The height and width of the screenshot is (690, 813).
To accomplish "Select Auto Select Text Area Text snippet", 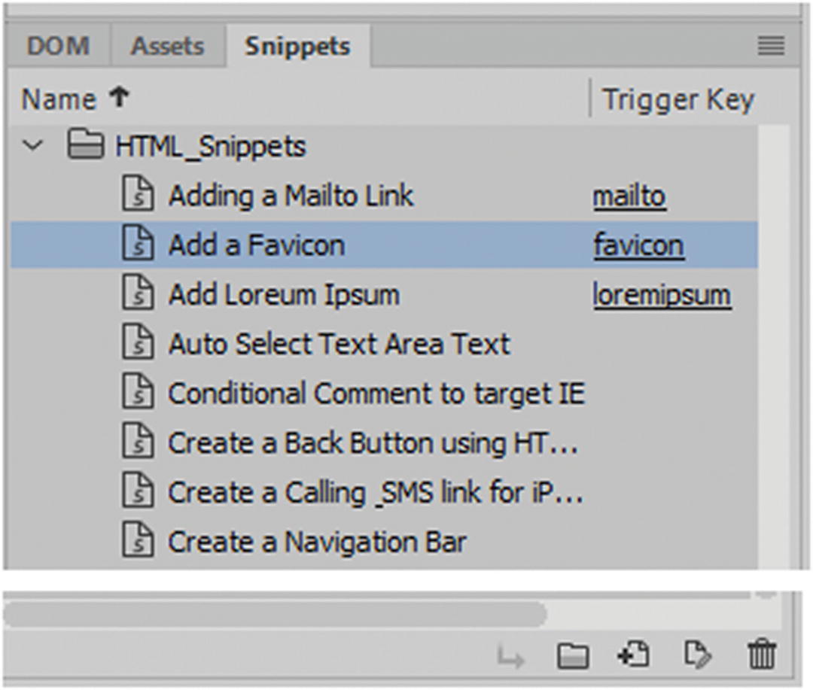I will [339, 345].
